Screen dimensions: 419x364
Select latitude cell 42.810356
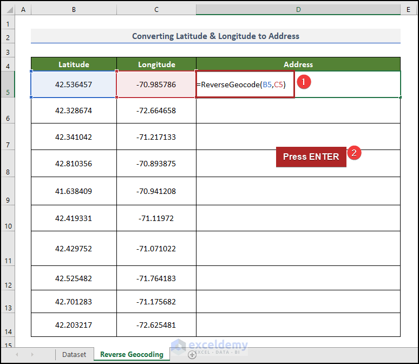[74, 164]
